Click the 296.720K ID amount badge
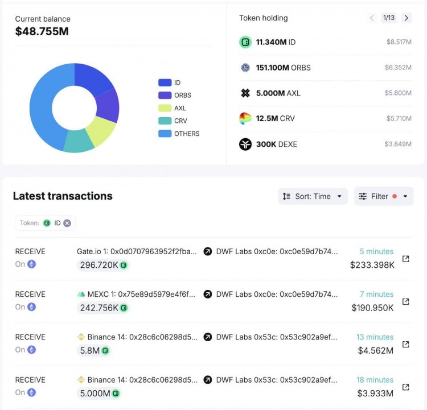427x410 pixels. coord(102,265)
